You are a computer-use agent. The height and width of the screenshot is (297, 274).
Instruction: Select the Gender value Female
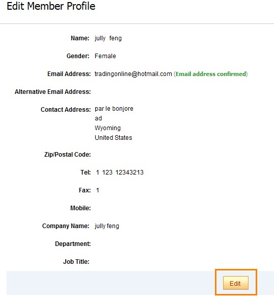(x=105, y=56)
